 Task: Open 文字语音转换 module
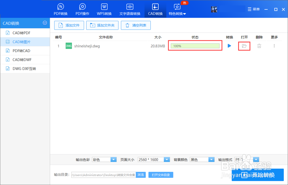(x=130, y=9)
